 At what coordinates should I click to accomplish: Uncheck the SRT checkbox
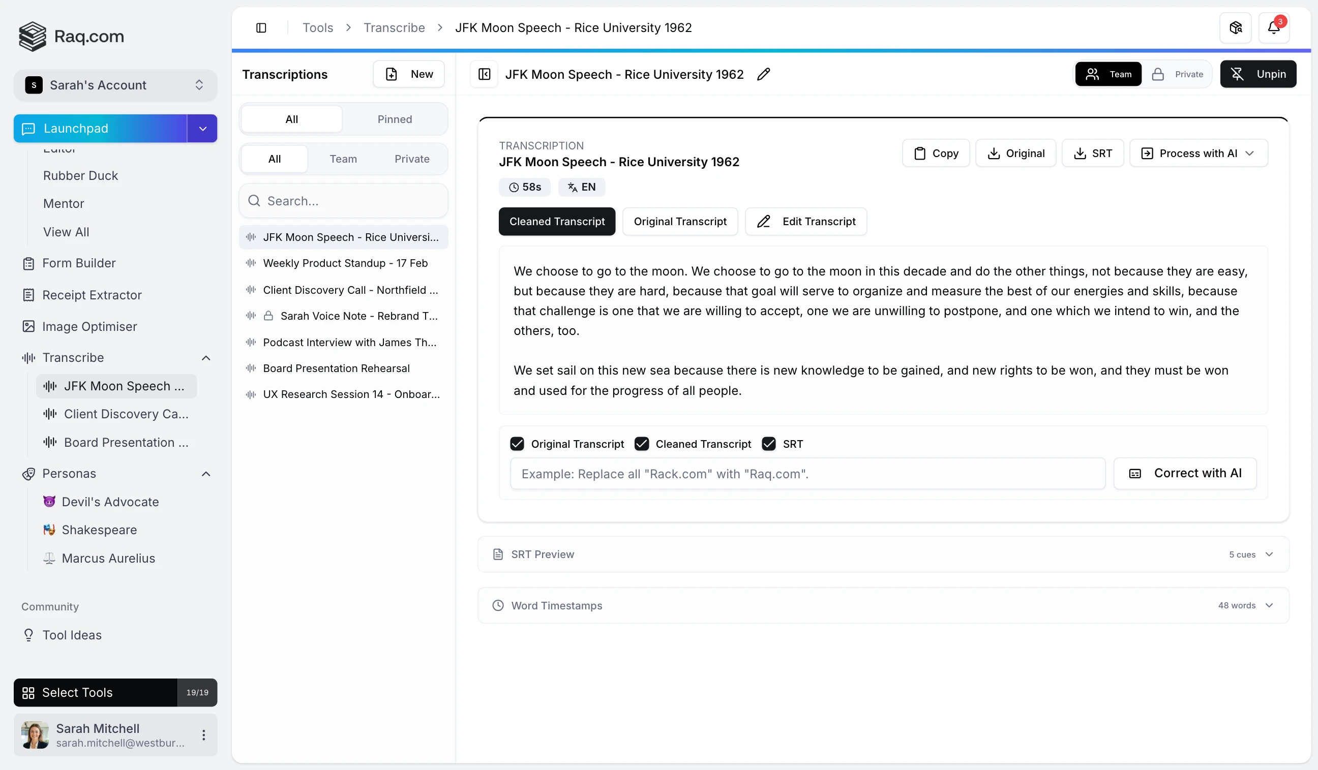point(768,443)
